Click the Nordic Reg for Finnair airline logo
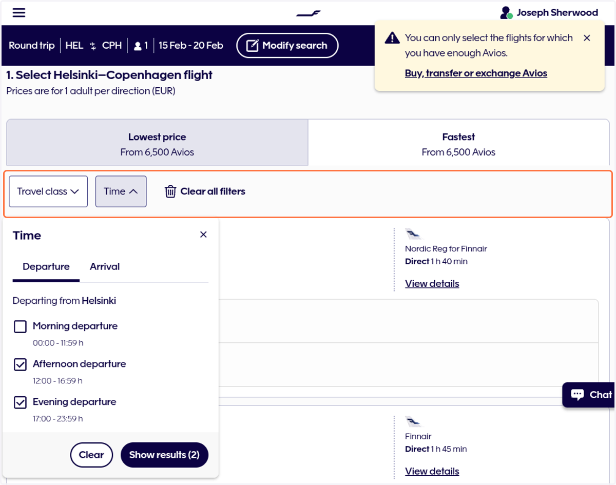 tap(413, 234)
